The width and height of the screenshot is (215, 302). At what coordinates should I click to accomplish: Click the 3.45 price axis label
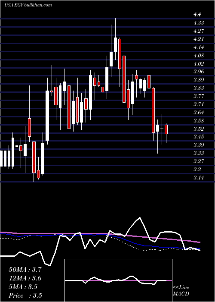pos(199,137)
